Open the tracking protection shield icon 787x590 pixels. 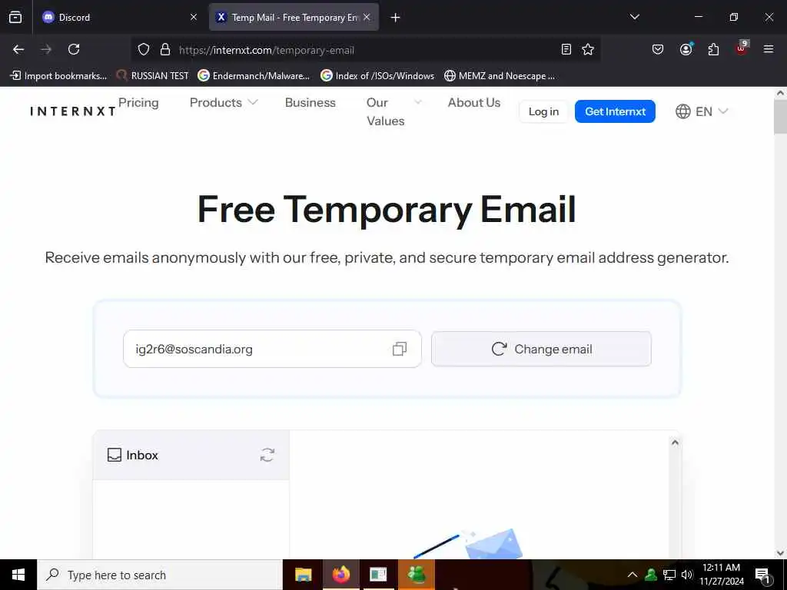[144, 49]
